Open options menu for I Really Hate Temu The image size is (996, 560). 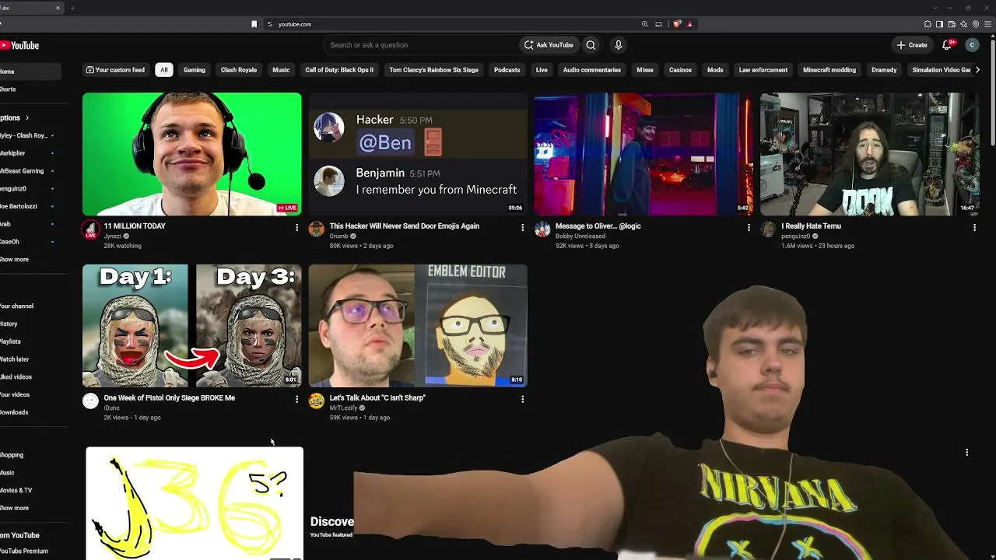pyautogui.click(x=974, y=228)
